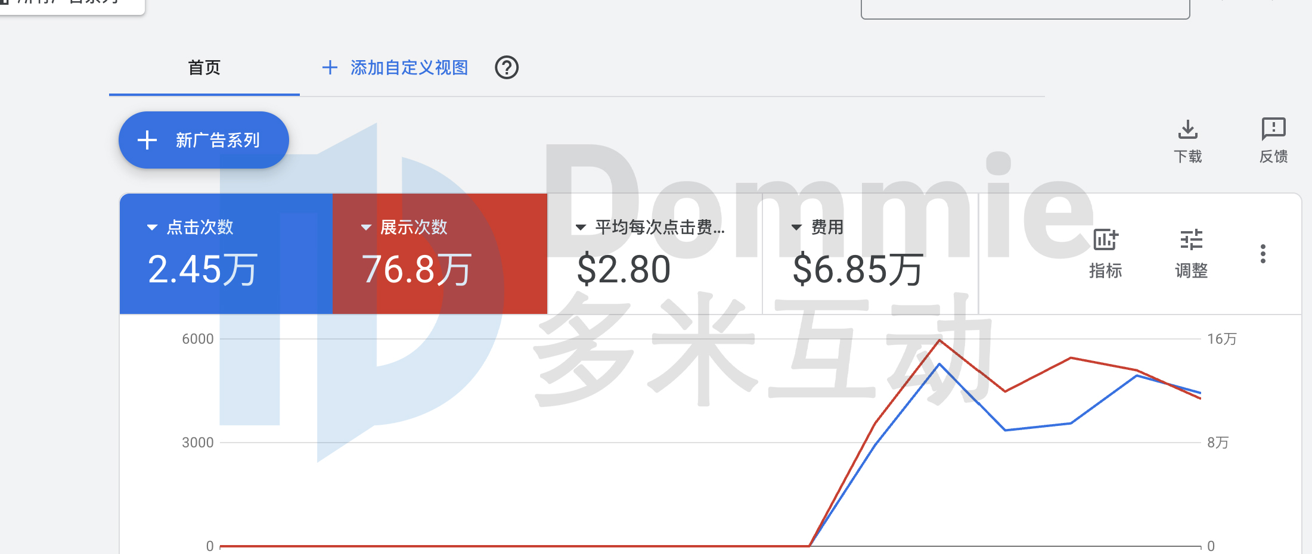The image size is (1312, 554).
Task: Click the 反馈 label
Action: click(x=1274, y=157)
